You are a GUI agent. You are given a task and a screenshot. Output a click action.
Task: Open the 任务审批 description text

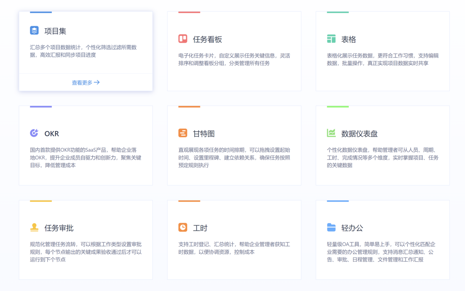click(x=86, y=252)
